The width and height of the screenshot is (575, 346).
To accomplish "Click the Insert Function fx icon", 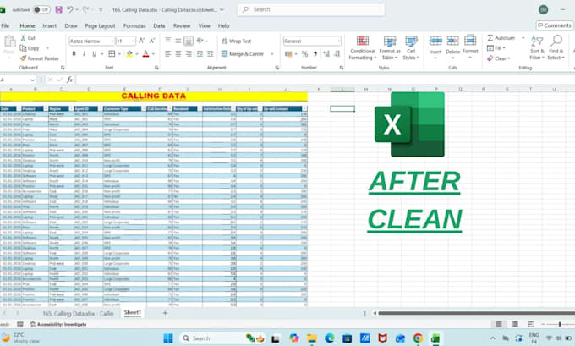I will (69, 80).
